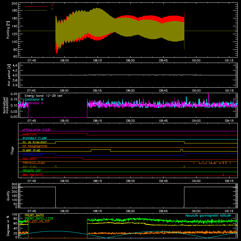Select the red X legend label
The width and height of the screenshot is (241, 241).
pyautogui.click(x=52, y=5)
